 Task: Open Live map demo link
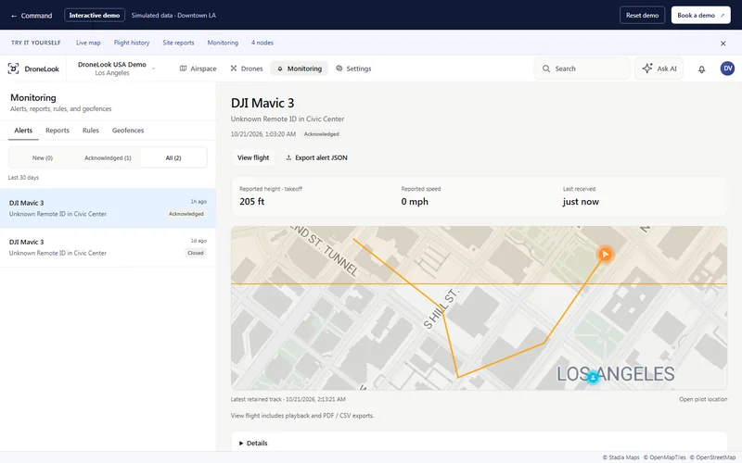pyautogui.click(x=88, y=43)
